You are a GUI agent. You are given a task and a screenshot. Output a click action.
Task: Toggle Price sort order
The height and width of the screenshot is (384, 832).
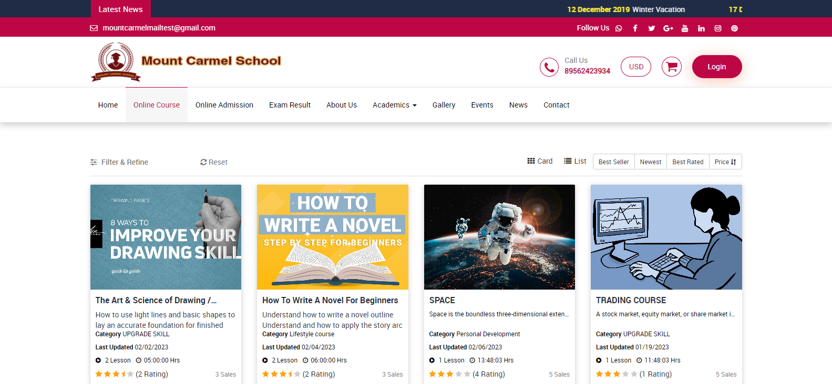725,162
